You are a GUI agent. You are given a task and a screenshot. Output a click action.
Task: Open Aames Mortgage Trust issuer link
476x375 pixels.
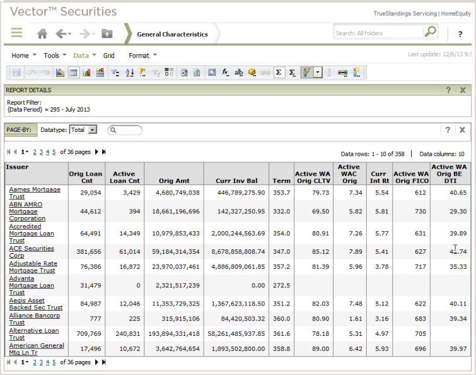coord(35,193)
